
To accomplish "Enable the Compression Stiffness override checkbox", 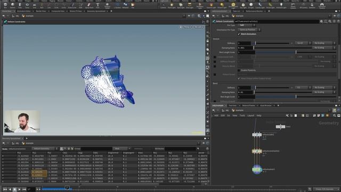I will 215,57.
